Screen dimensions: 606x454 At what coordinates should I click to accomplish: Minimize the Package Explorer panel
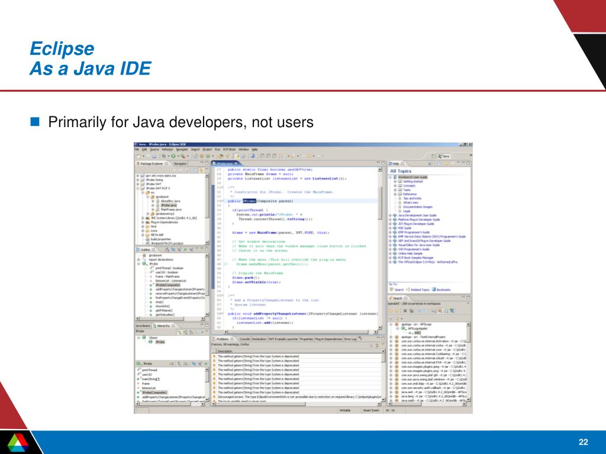tap(202, 163)
